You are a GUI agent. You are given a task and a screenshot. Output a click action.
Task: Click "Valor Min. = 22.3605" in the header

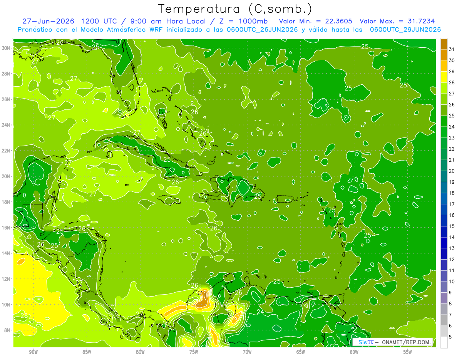pyautogui.click(x=316, y=21)
